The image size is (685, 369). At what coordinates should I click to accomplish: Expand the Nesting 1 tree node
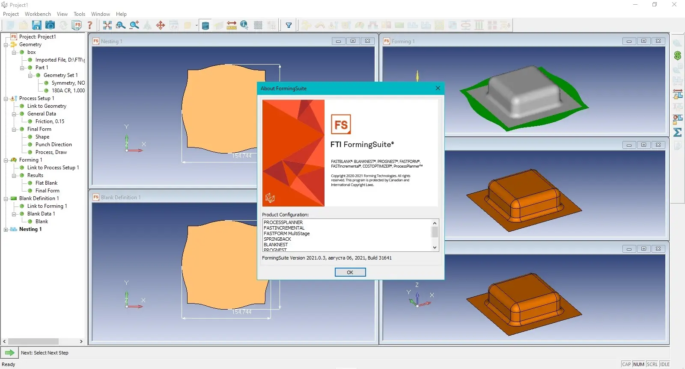click(x=6, y=229)
